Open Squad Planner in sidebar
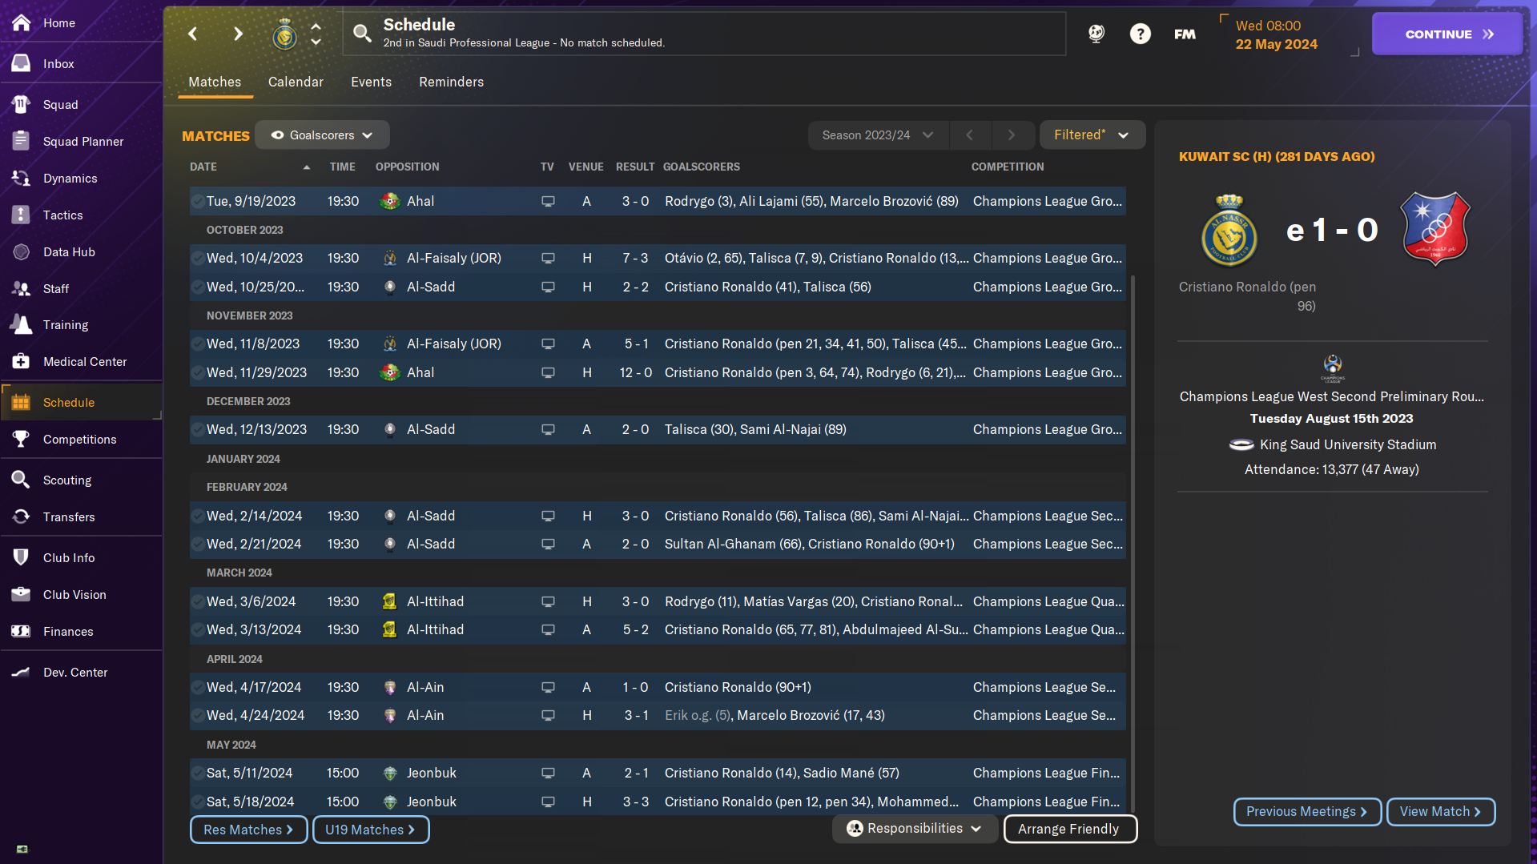Viewport: 1537px width, 864px height. (81, 141)
